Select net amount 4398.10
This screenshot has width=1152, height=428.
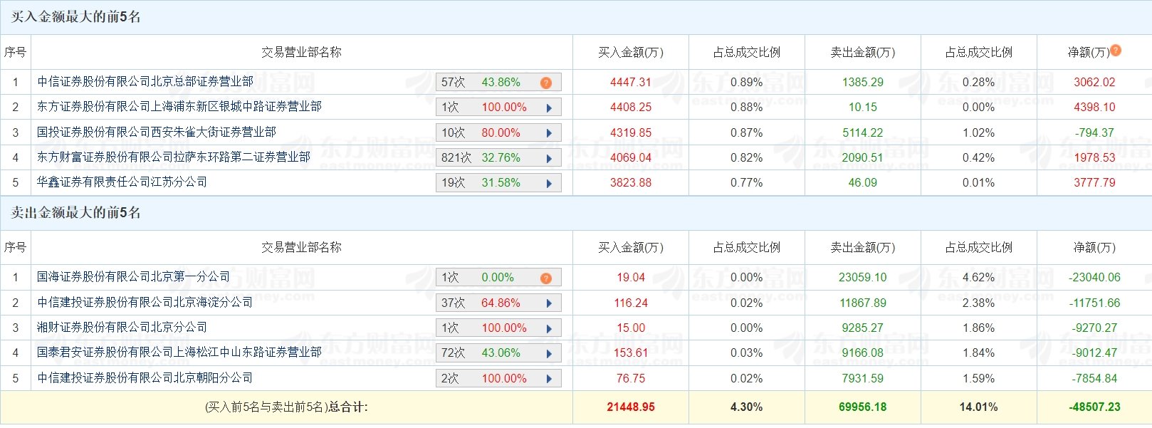pyautogui.click(x=1095, y=108)
